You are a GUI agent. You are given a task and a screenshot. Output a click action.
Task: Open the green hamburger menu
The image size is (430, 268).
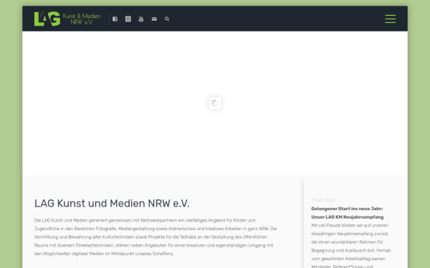click(x=391, y=19)
